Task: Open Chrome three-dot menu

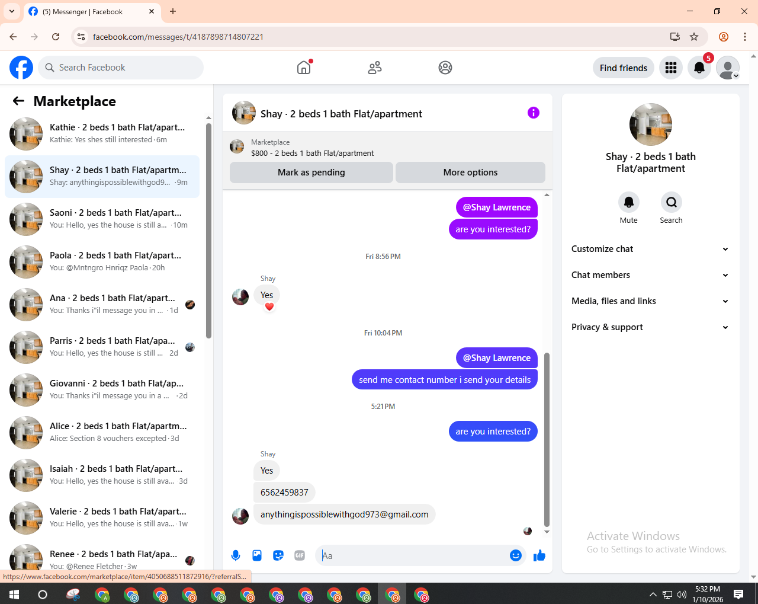Action: 745,37
